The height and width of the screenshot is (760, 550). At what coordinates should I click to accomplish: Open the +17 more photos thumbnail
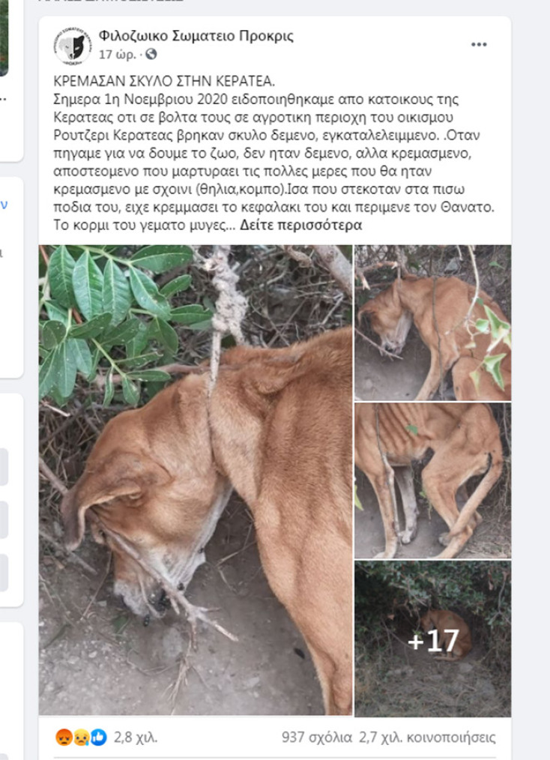[432, 639]
